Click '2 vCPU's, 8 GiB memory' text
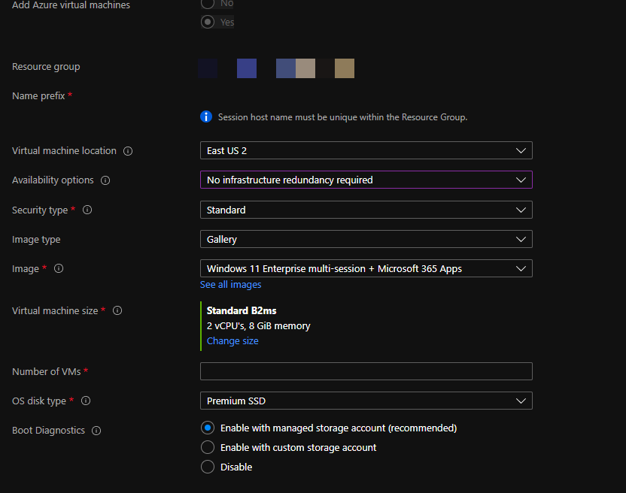This screenshot has height=493, width=626. coord(258,326)
